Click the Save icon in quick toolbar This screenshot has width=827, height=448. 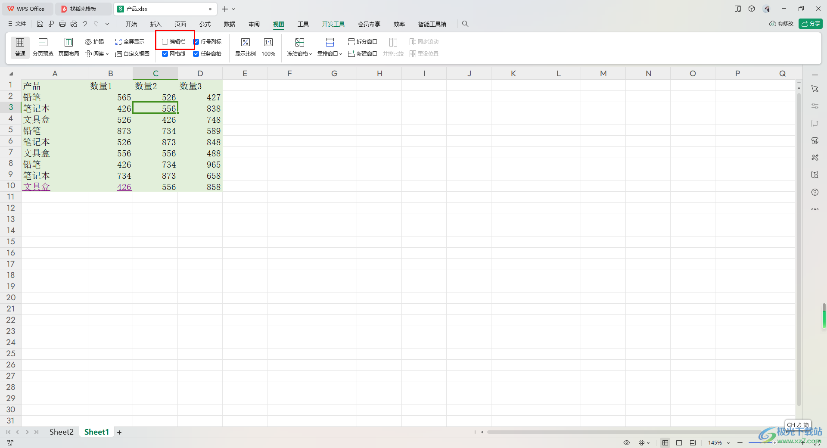coord(40,24)
